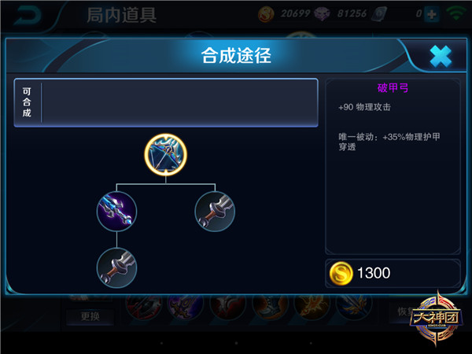Select the iron sword icon on right branch
This screenshot has height=354, width=472.
tap(215, 212)
